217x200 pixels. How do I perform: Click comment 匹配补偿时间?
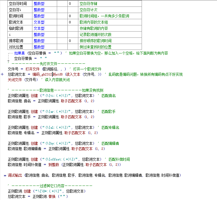119,160
